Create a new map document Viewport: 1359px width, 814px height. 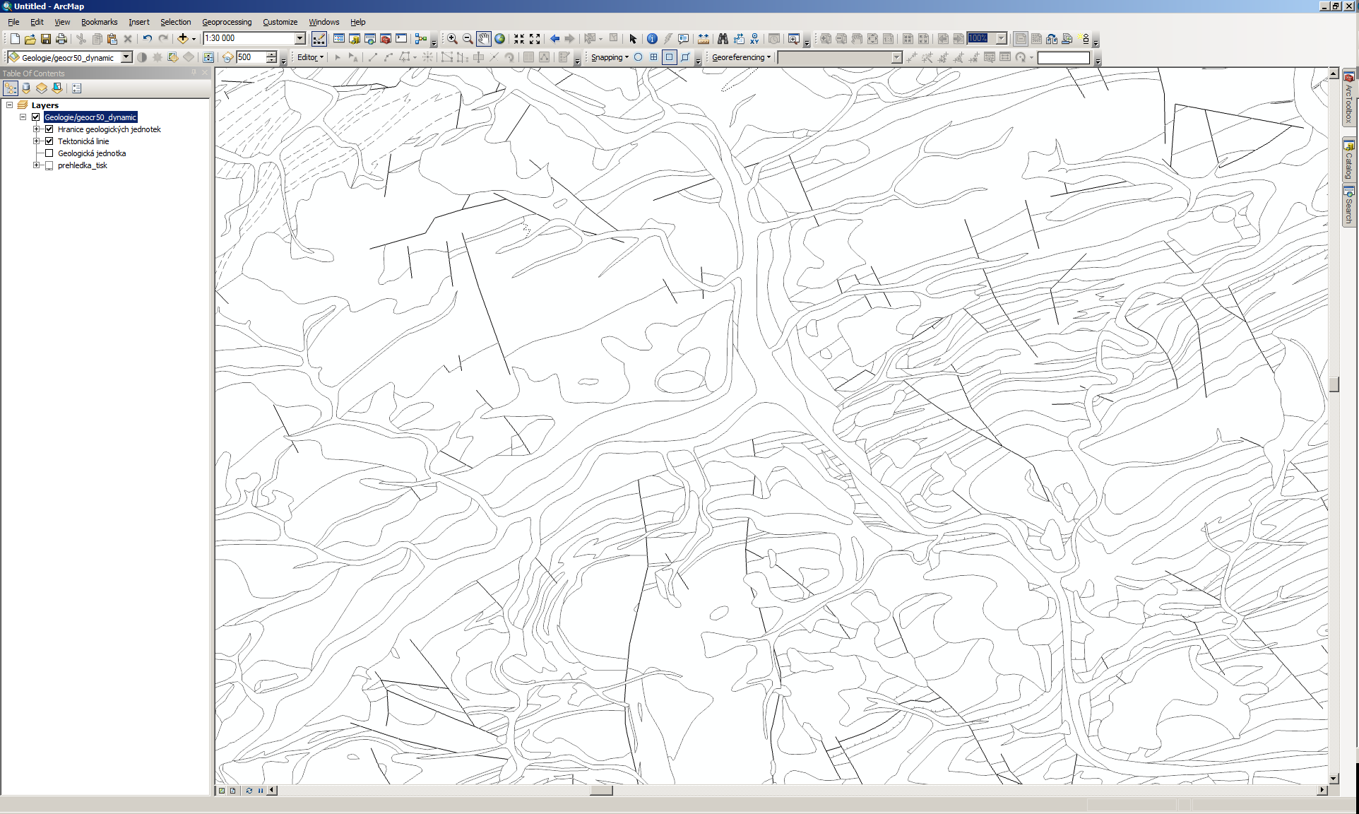pyautogui.click(x=15, y=39)
